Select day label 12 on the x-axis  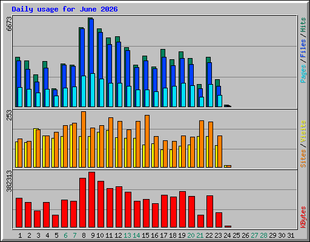(118, 235)
